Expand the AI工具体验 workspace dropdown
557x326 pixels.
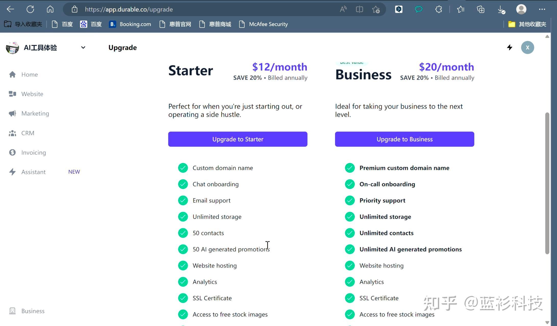tap(83, 47)
